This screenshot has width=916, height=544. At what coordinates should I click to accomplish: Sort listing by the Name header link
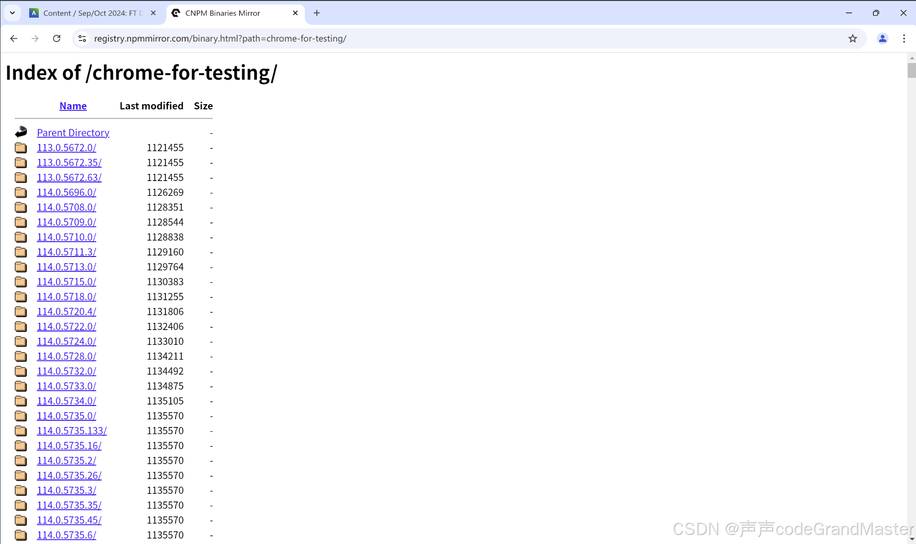(x=73, y=106)
